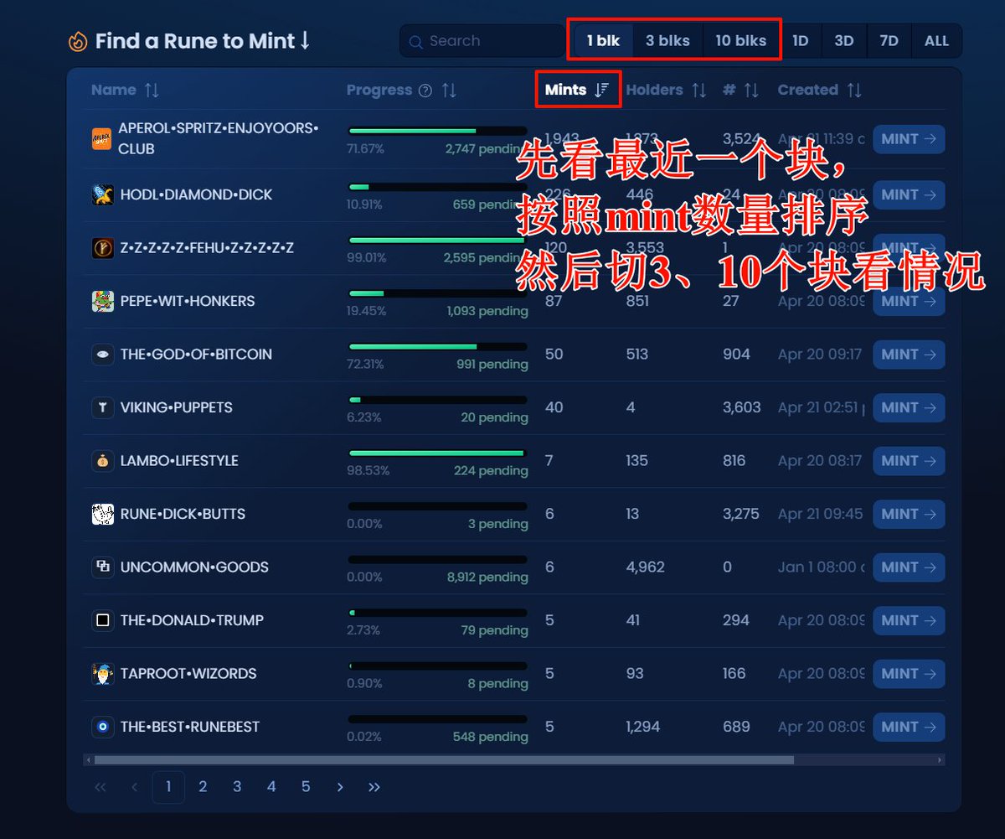Sort by Progress column arrows
Viewport: 1005px width, 839px height.
[x=449, y=91]
